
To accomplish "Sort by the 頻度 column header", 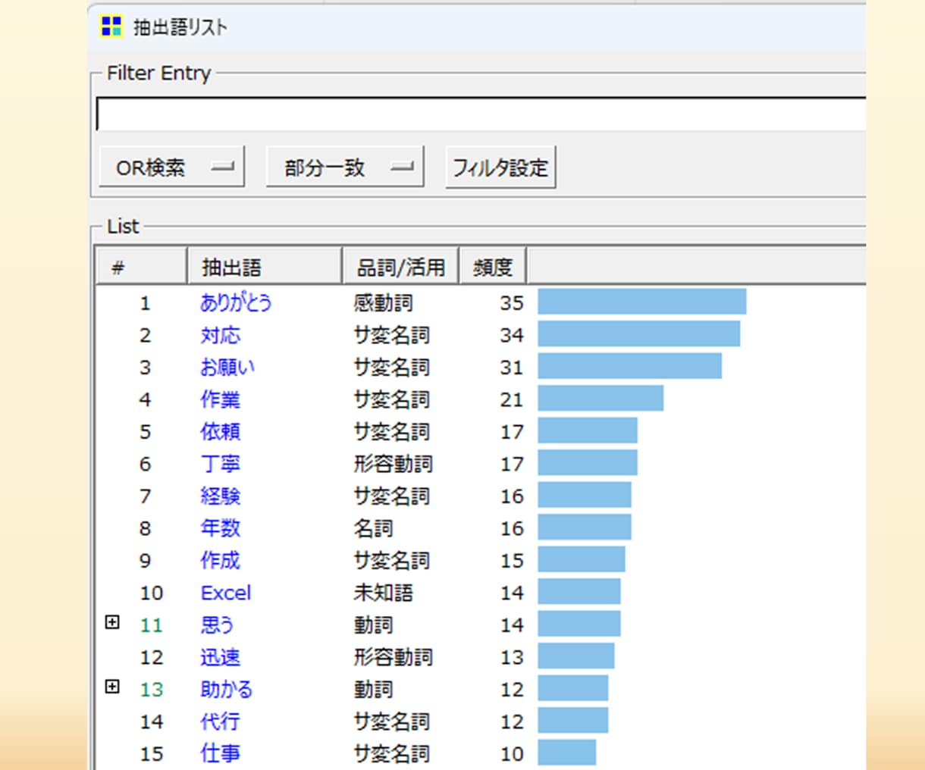I will pos(493,267).
